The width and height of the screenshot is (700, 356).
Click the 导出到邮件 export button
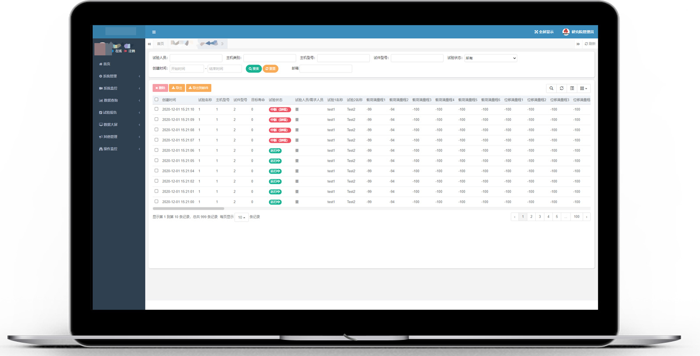[198, 88]
